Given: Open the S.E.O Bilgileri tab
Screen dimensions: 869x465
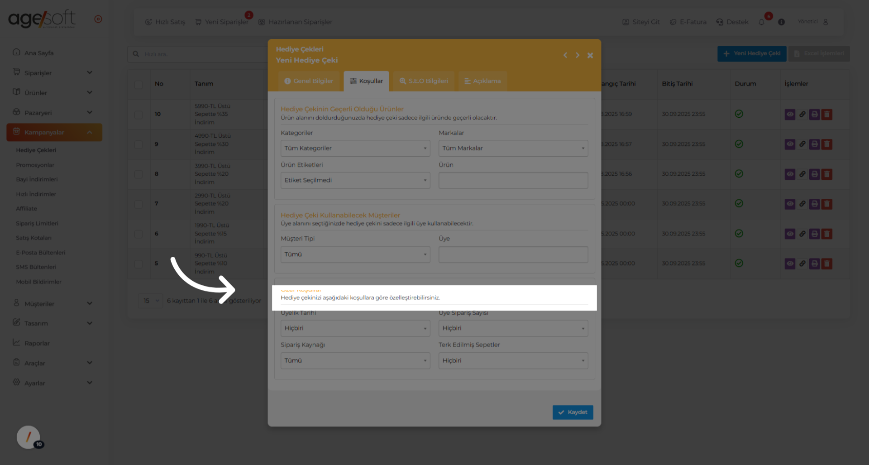Looking at the screenshot, I should [x=424, y=81].
